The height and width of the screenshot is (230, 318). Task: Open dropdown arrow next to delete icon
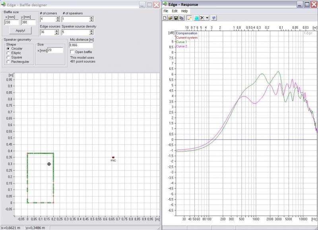click(x=207, y=18)
